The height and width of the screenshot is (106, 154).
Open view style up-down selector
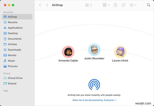(x=91, y=5)
